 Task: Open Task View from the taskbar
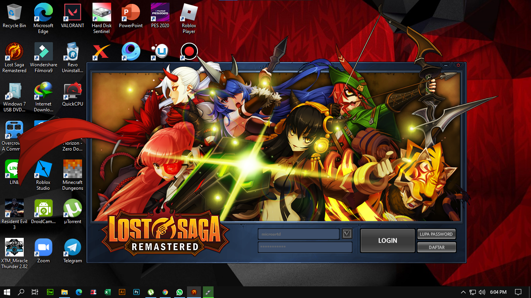click(35, 292)
